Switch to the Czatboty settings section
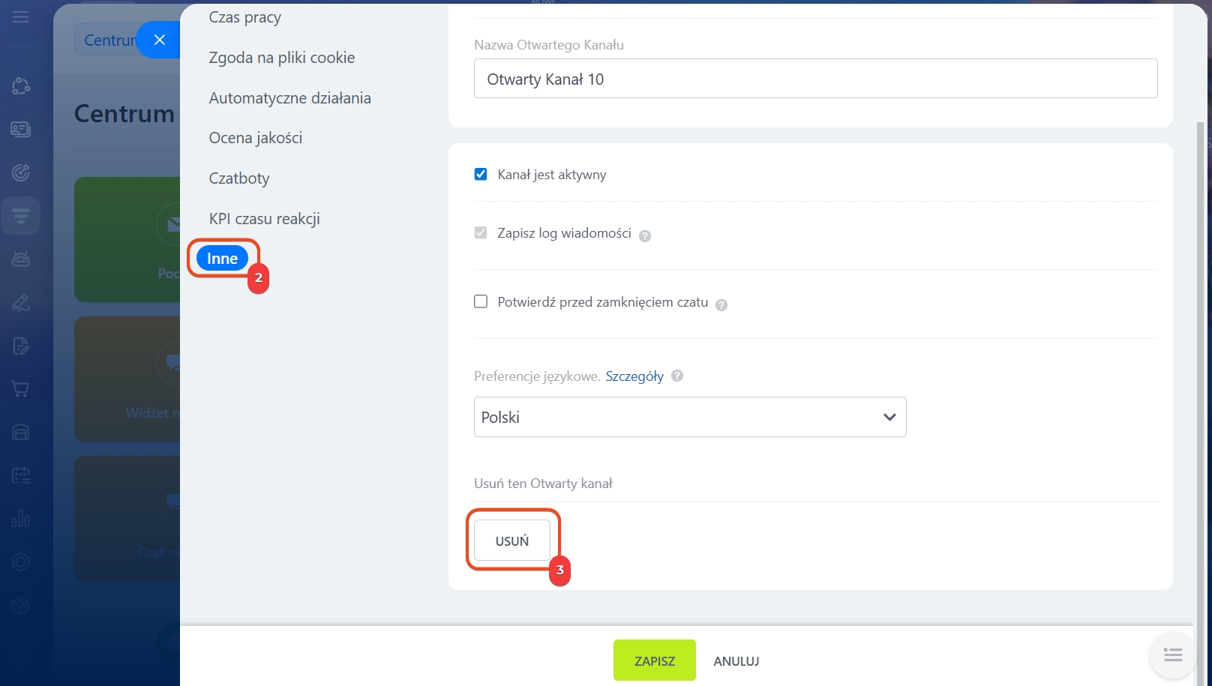The width and height of the screenshot is (1212, 686). 239,178
